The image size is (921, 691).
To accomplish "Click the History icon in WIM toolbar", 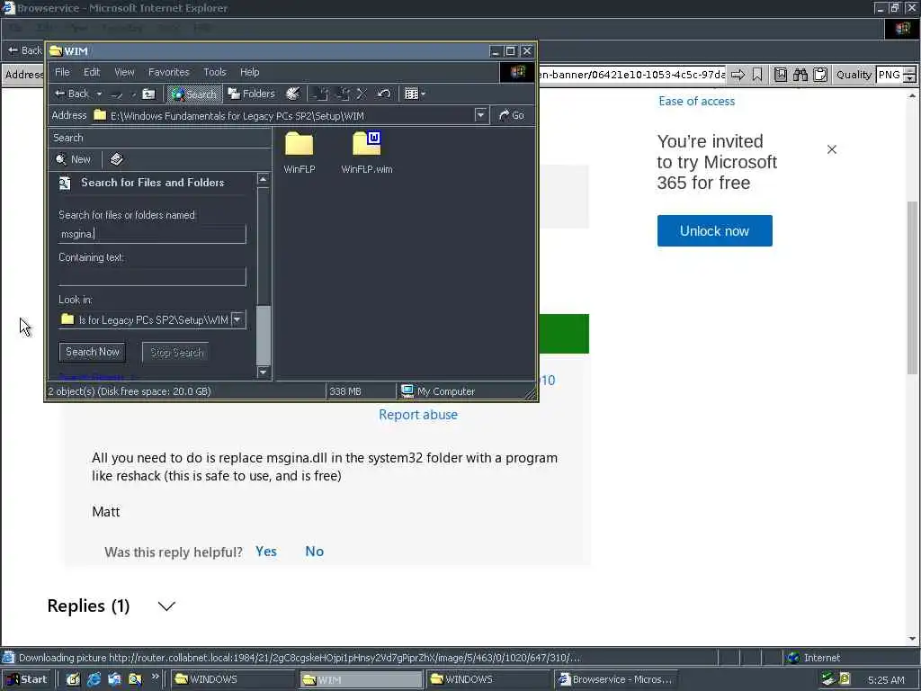I will point(292,94).
